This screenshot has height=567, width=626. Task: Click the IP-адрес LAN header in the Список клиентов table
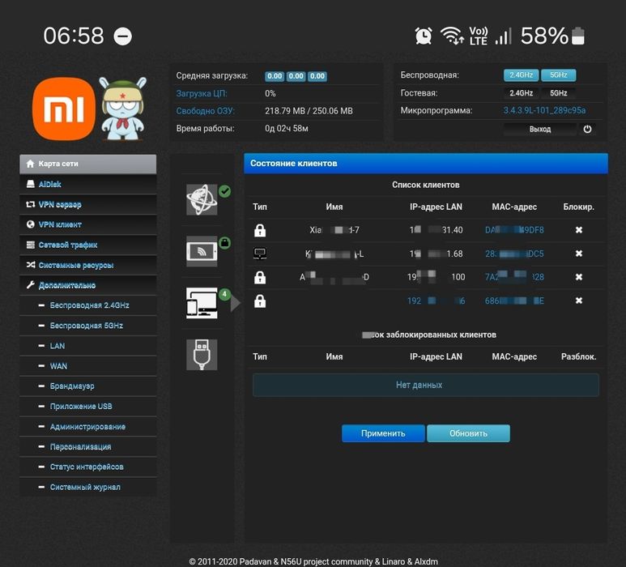(x=436, y=207)
